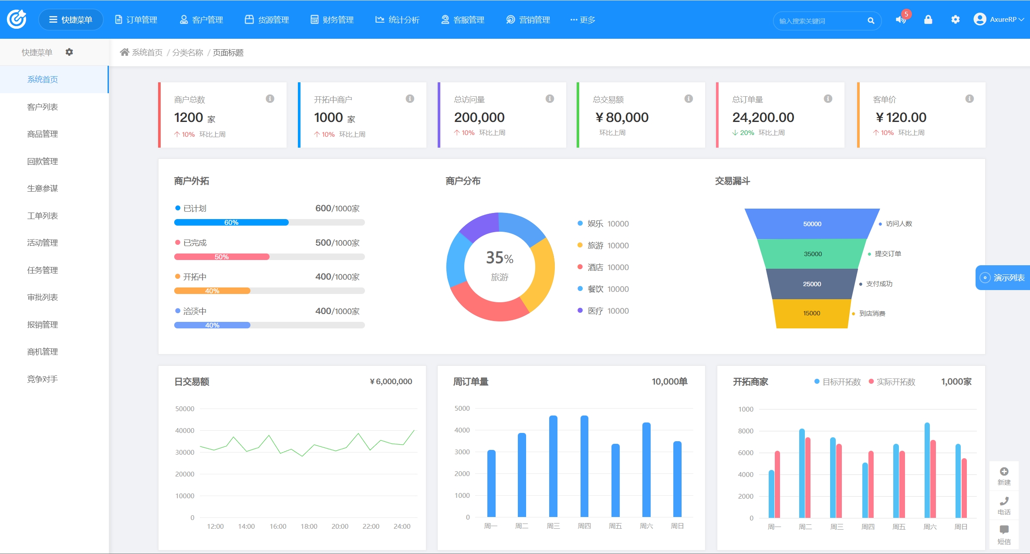Click info icon on 商户总数 card
The image size is (1030, 554).
coord(270,99)
